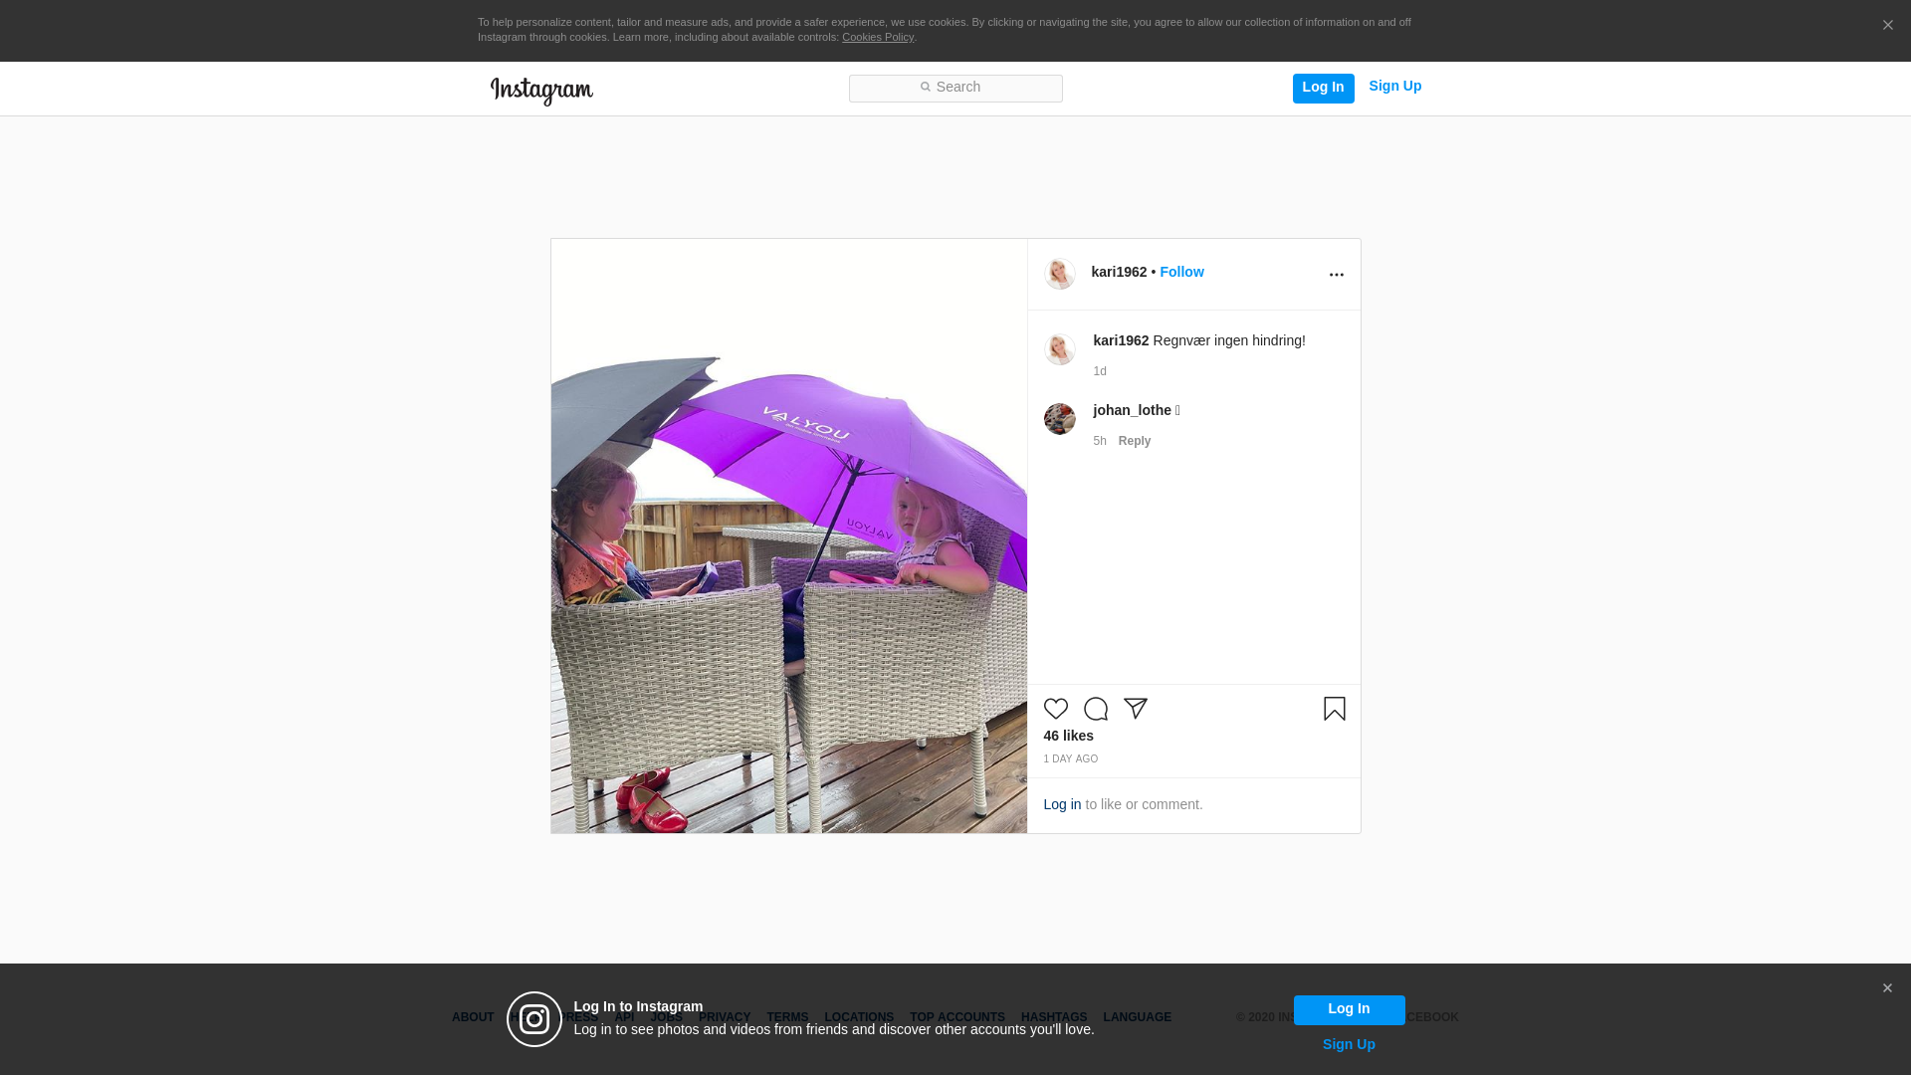
Task: Open the LANGUAGE footer selector
Action: click(x=1137, y=1017)
